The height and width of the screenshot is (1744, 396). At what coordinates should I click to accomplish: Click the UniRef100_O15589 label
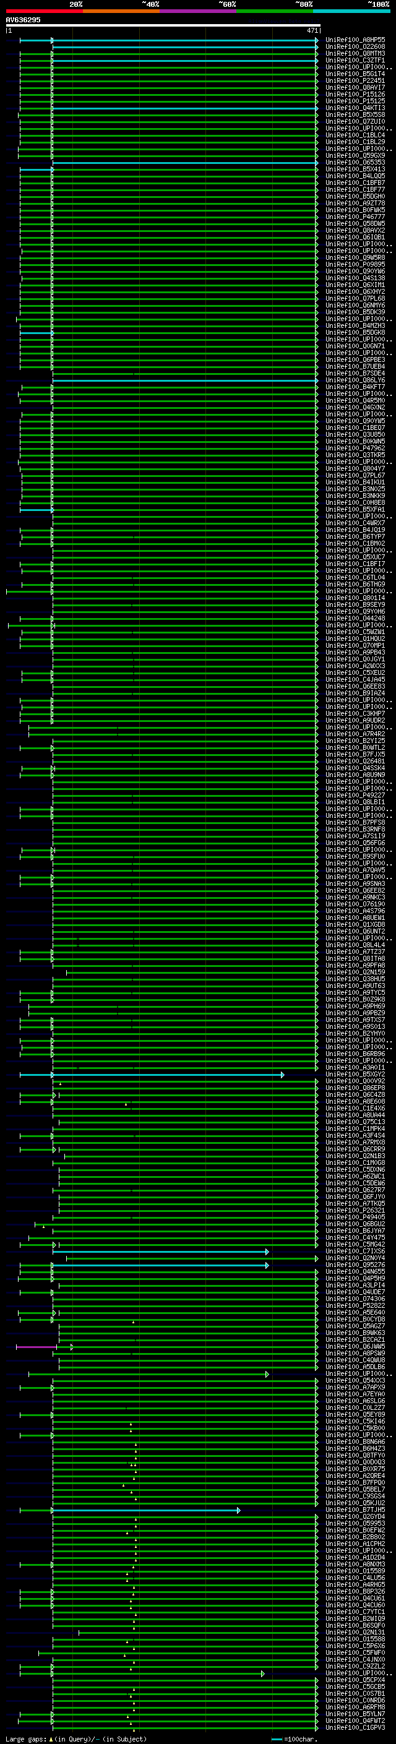355,1571
